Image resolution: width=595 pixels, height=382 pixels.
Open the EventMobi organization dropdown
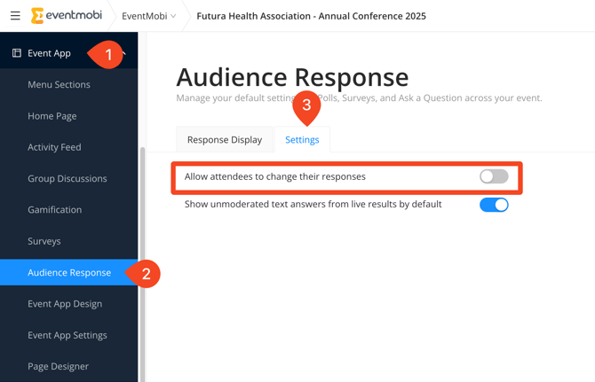(148, 16)
